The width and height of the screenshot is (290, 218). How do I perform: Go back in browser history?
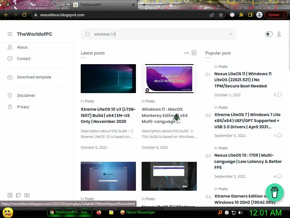6,15
